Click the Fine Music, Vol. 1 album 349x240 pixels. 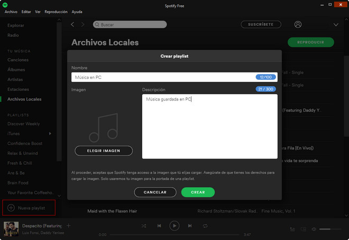pos(278,211)
